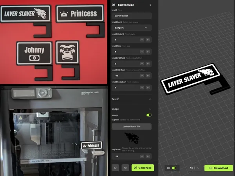Image resolution: width=235 pixels, height=176 pixels.
Task: Click the Upload local file button
Action: (132, 126)
